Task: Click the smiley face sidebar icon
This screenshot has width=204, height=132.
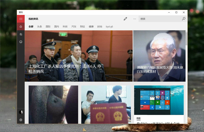Action: point(21,42)
